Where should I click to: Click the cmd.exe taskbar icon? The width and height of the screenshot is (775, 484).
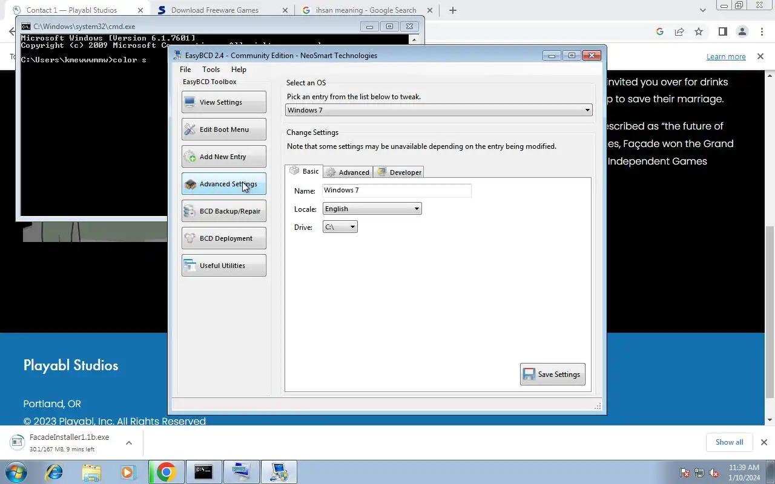[203, 472]
